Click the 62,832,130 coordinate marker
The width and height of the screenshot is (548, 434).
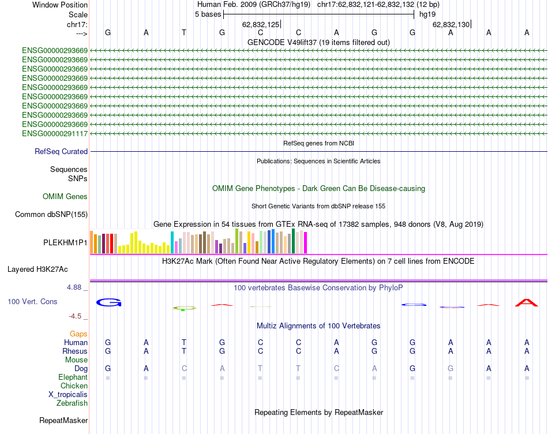(451, 24)
